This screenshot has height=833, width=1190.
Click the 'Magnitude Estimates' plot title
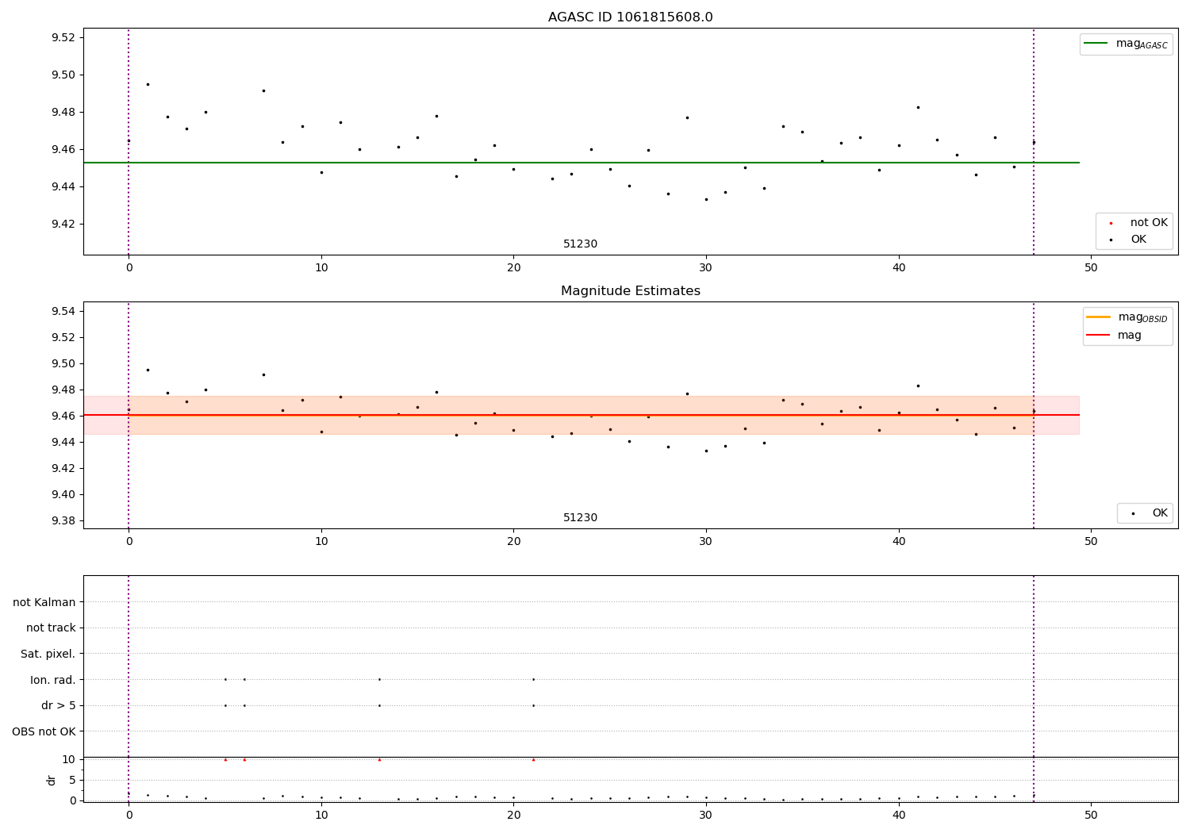630,291
